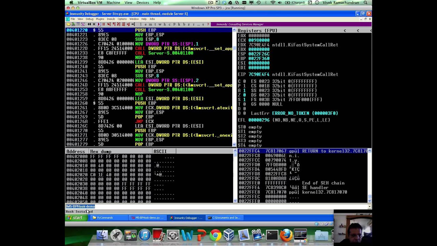Screen dimensions: 437x246
Task: Click the red Run program play icon
Action: (x=99, y=24)
